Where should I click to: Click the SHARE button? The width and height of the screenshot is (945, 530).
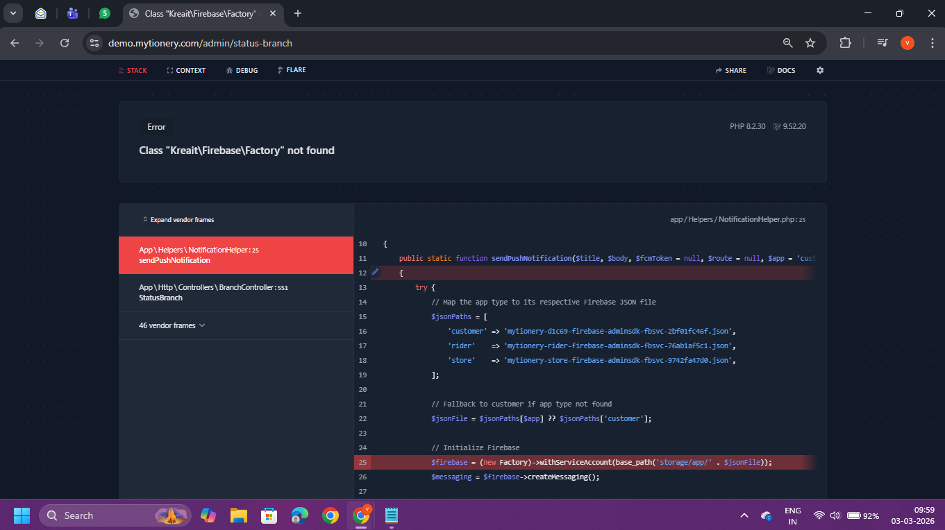coord(731,70)
